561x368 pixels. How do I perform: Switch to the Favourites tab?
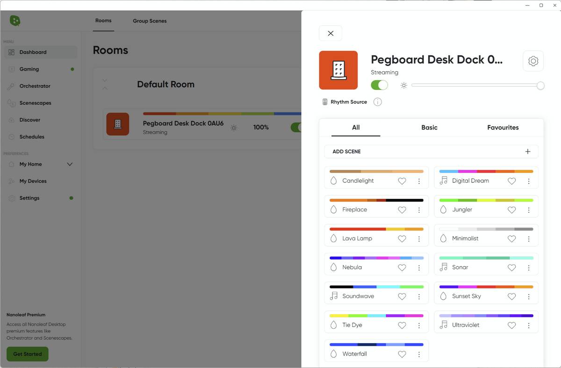point(503,127)
